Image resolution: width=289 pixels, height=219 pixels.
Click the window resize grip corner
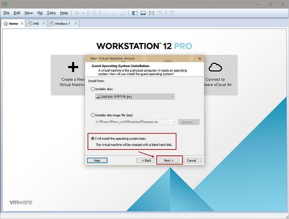pos(287,217)
